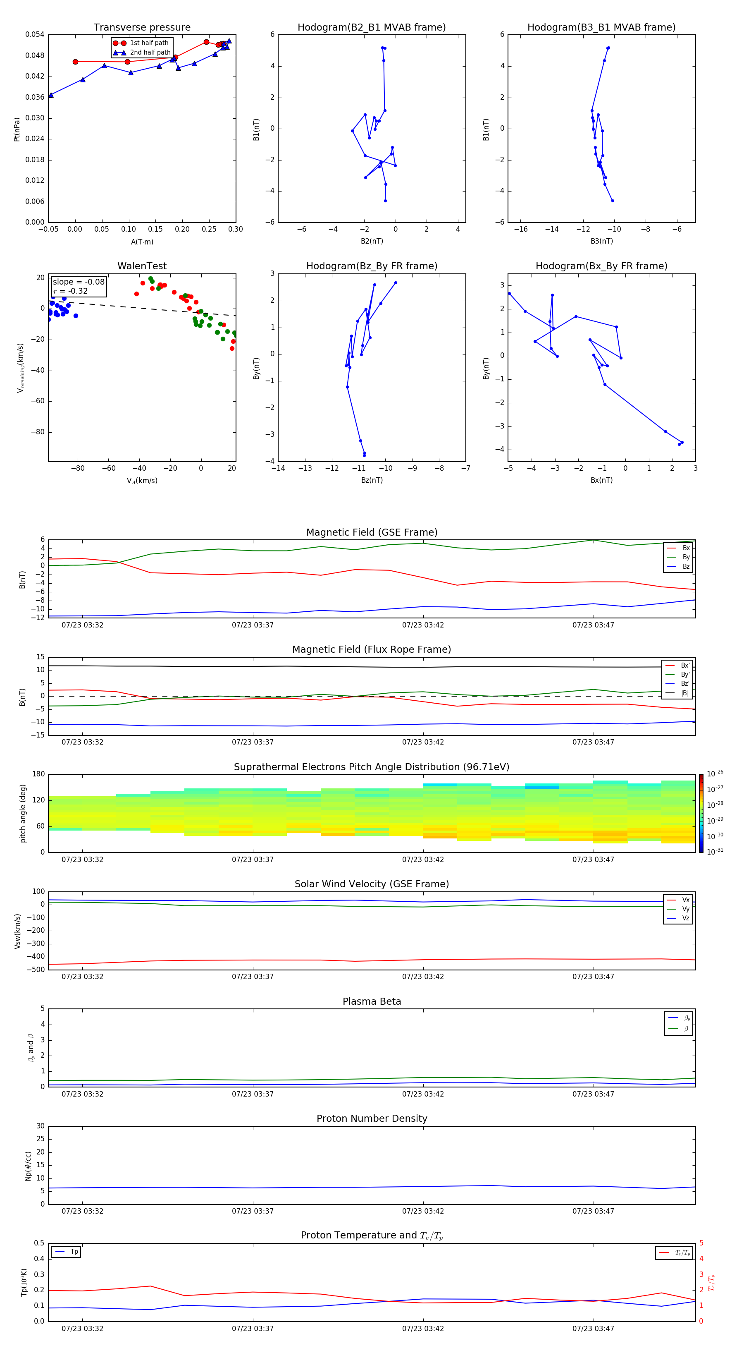Click 'Magnetic Field (Flux Rope Frame)' title
Screen dimensions: 744x1365
click(x=372, y=650)
